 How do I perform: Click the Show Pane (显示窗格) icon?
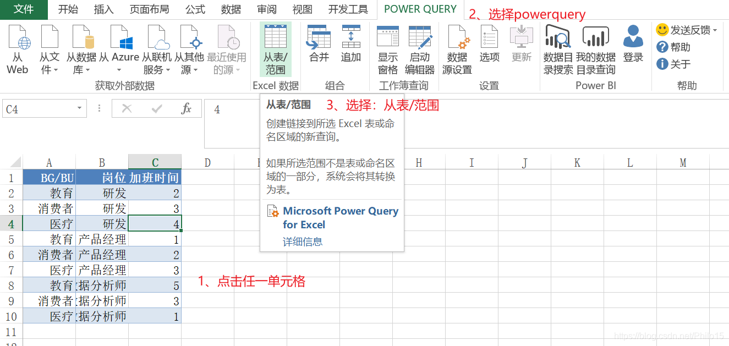388,50
